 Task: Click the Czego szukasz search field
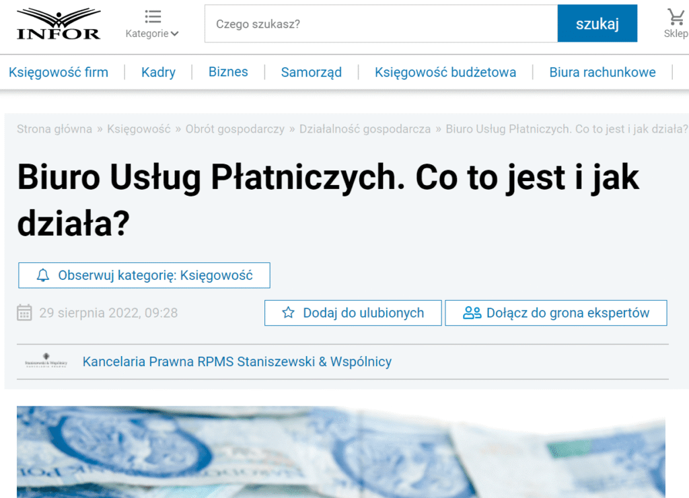coord(381,24)
